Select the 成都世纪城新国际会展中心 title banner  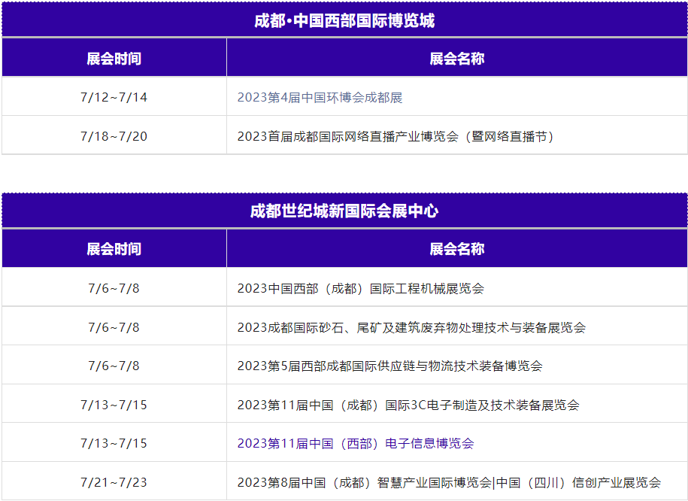tap(344, 211)
